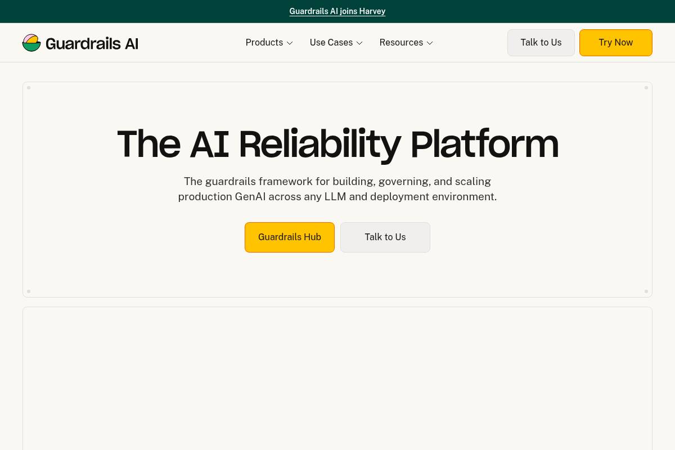Expand the Products chevron arrow
The height and width of the screenshot is (450, 675).
point(290,43)
